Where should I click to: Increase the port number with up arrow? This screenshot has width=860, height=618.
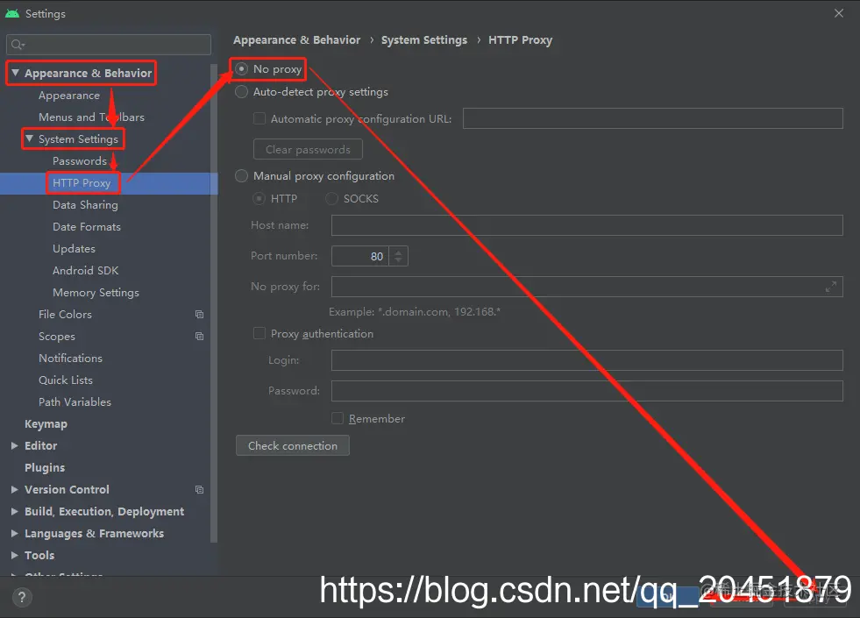[x=399, y=252]
